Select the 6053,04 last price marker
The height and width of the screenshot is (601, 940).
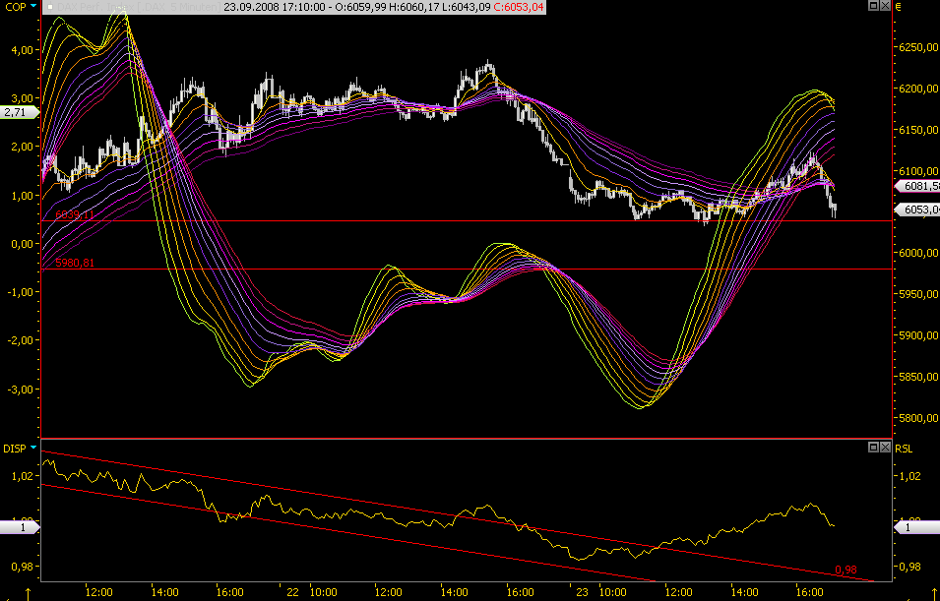[916, 209]
